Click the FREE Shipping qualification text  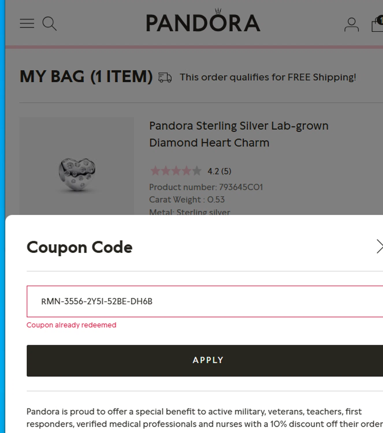click(x=268, y=77)
